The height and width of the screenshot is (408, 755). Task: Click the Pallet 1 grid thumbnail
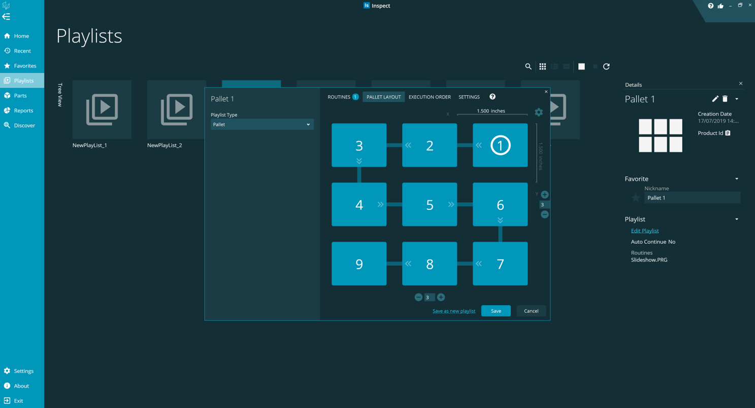[x=660, y=135]
